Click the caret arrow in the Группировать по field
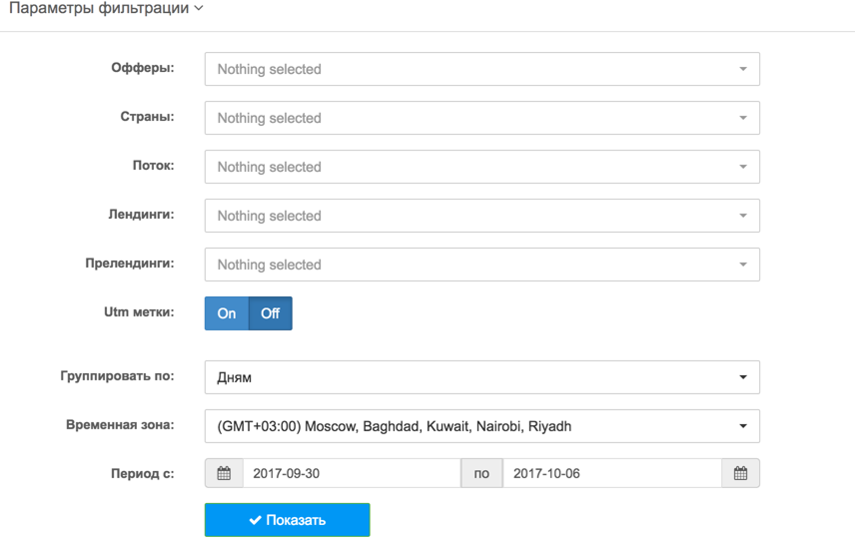Viewport: 856px width, 549px height. (x=743, y=377)
